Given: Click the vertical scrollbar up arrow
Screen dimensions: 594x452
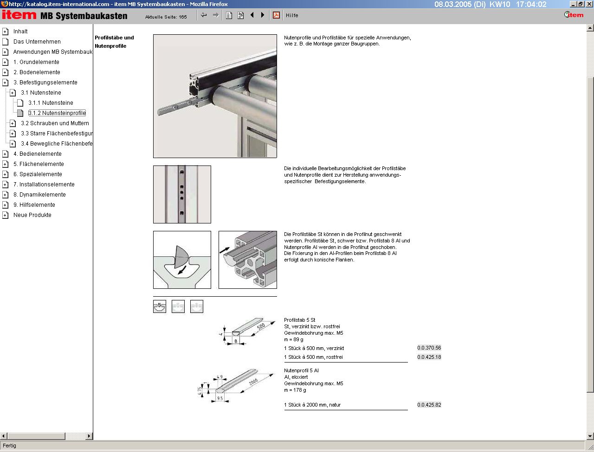Looking at the screenshot, I should [590, 28].
